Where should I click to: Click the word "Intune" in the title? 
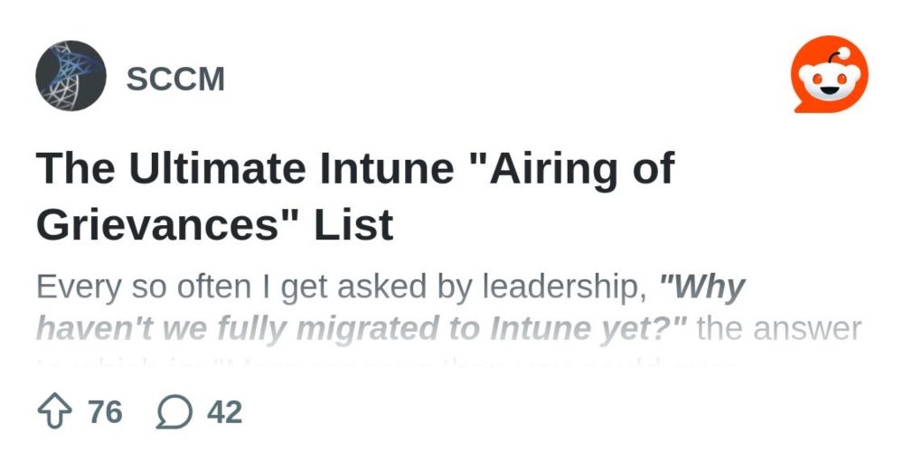click(378, 168)
